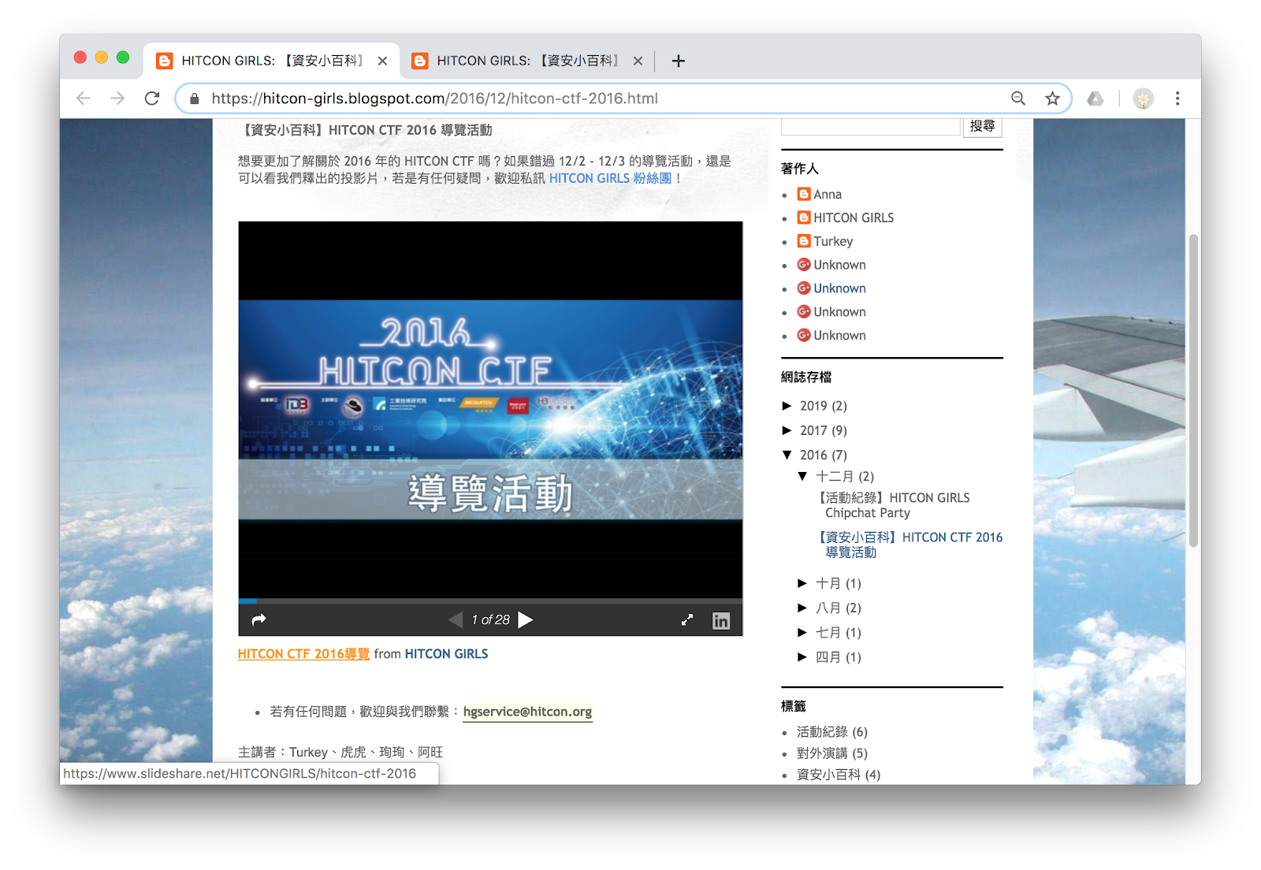Reload the page with the refresh icon
The height and width of the screenshot is (870, 1261).
[x=152, y=99]
